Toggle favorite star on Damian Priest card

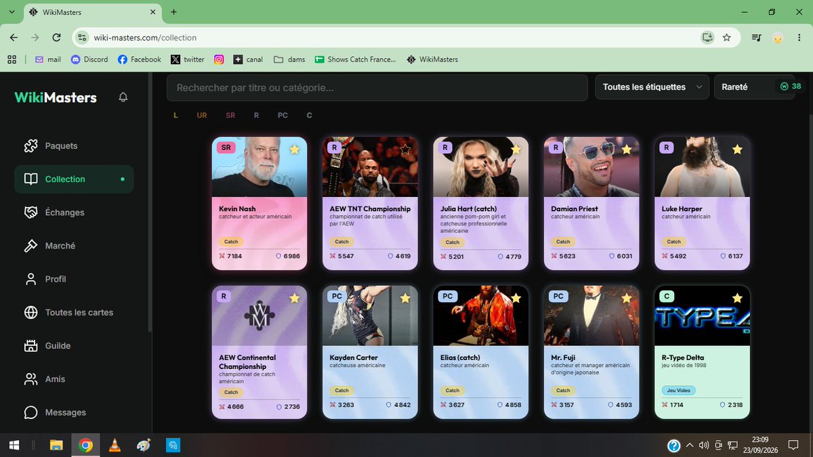(626, 149)
